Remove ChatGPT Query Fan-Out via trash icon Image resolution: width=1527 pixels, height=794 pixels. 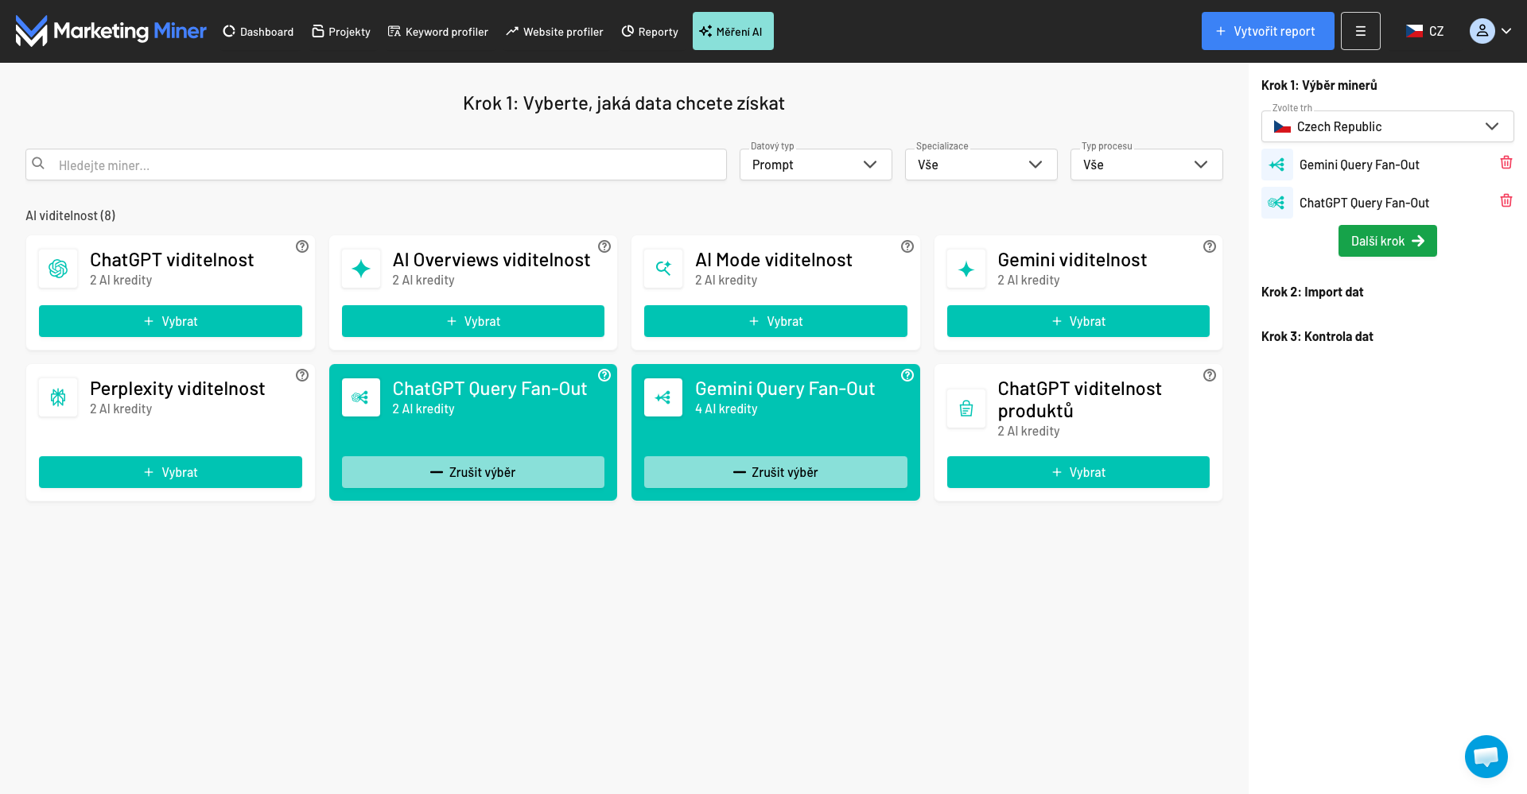coord(1506,201)
